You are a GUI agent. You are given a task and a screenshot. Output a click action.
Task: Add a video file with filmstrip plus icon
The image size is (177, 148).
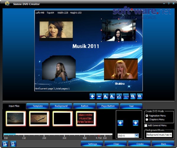click(5, 144)
